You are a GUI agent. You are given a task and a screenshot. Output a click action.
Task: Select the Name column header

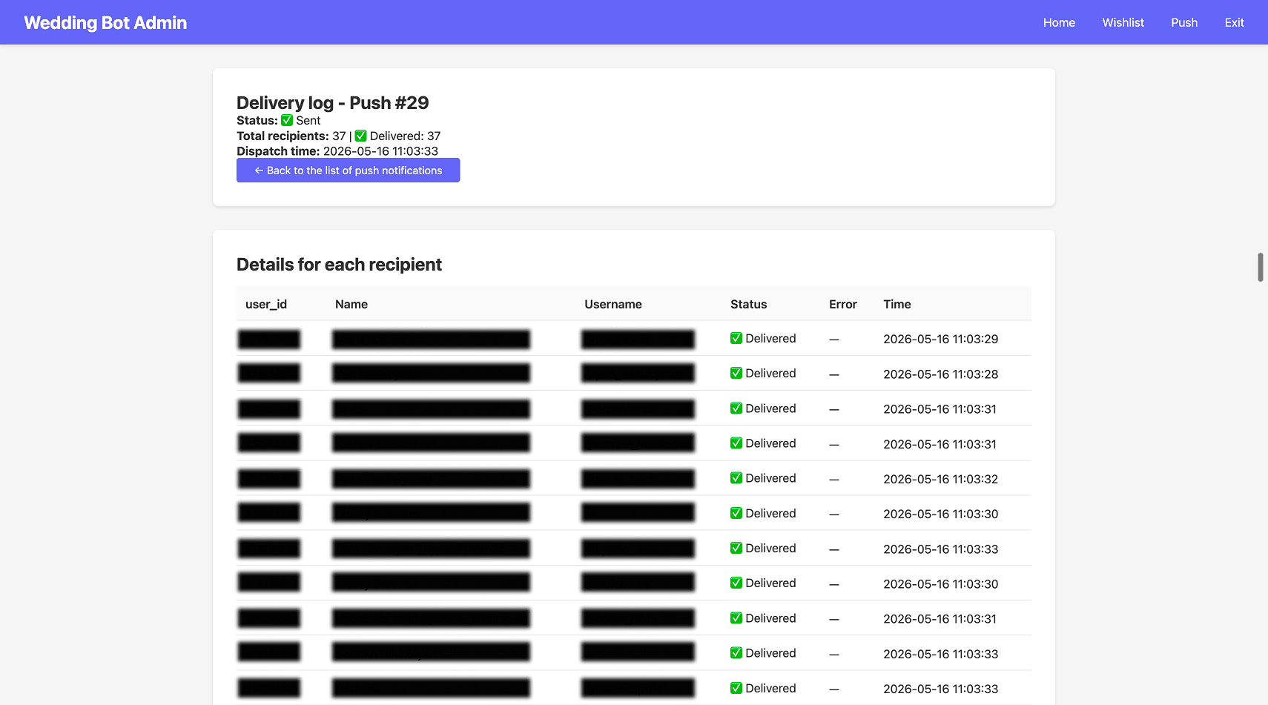tap(351, 304)
